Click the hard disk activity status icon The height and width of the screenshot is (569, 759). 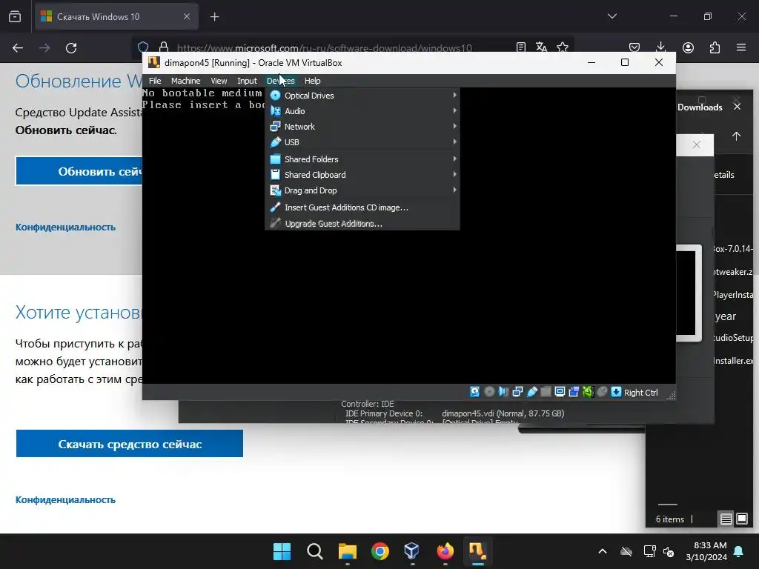475,392
